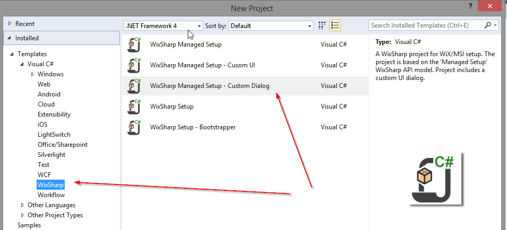
Task: Click the Bootstrapper template icon
Action: coord(134,127)
